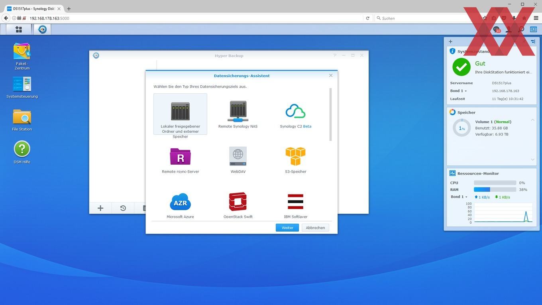Click the network traffic graph
Screen dimensions: 542x305
pyautogui.click(x=503, y=212)
